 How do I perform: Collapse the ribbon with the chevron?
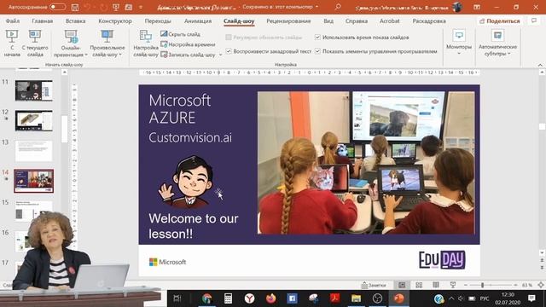540,65
